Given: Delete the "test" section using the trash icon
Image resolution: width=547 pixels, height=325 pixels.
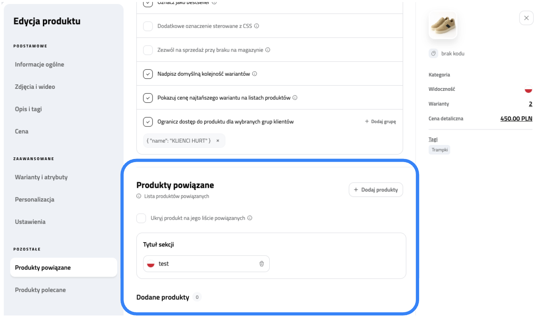Looking at the screenshot, I should pos(261,264).
